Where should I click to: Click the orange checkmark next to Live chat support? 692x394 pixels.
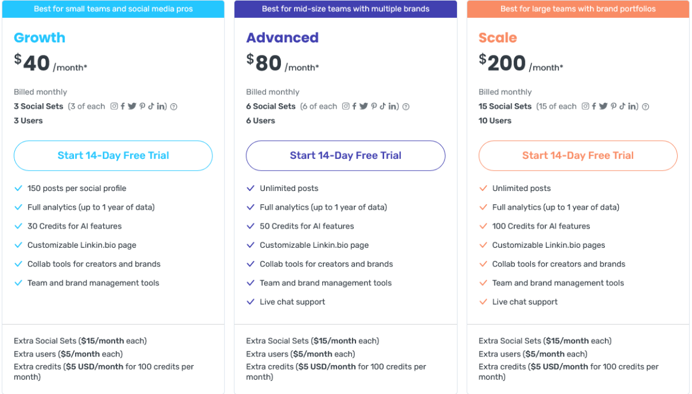tap(483, 301)
